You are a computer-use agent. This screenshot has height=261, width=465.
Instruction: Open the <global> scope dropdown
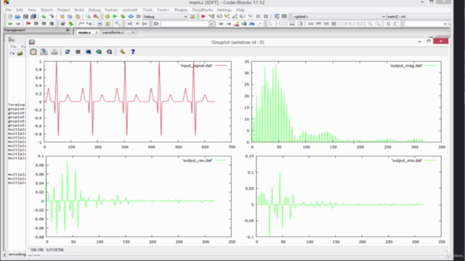pyautogui.click(x=339, y=17)
